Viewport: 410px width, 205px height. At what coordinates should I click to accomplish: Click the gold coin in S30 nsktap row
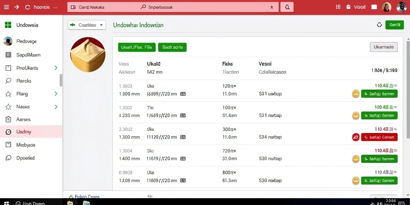coord(356,181)
